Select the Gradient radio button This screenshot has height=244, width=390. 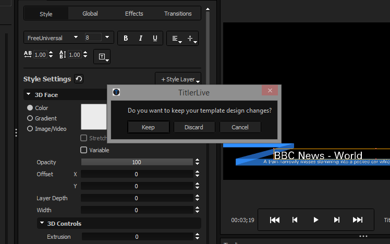coord(30,118)
